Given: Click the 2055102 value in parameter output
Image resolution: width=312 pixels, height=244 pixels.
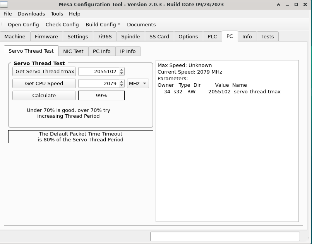Looking at the screenshot, I should tap(219, 91).
